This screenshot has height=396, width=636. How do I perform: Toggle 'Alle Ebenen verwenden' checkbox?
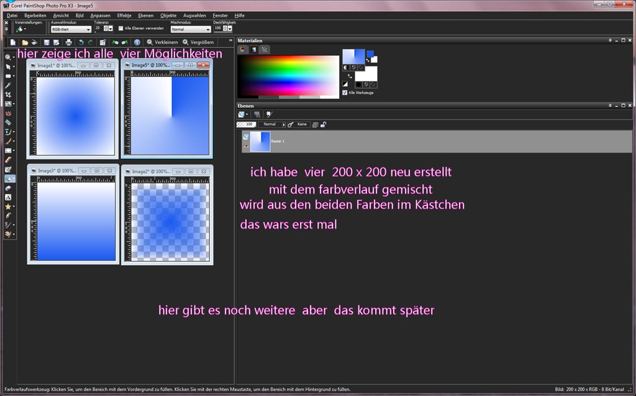120,29
